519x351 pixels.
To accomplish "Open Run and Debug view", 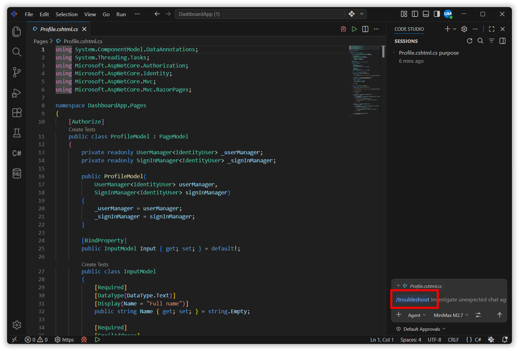I will [x=17, y=92].
